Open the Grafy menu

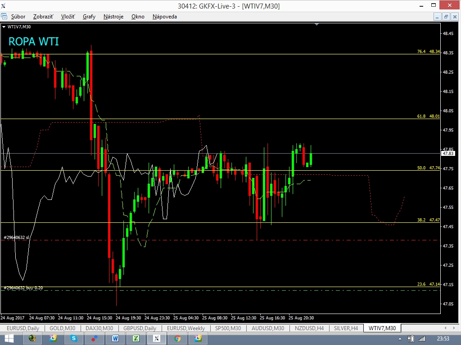click(x=89, y=17)
